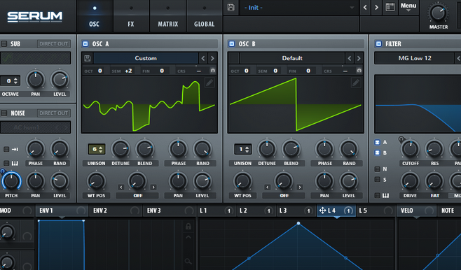Screen dimensions: 461x270
Task: Click the LFO 4 peak point
Action: pos(298,223)
